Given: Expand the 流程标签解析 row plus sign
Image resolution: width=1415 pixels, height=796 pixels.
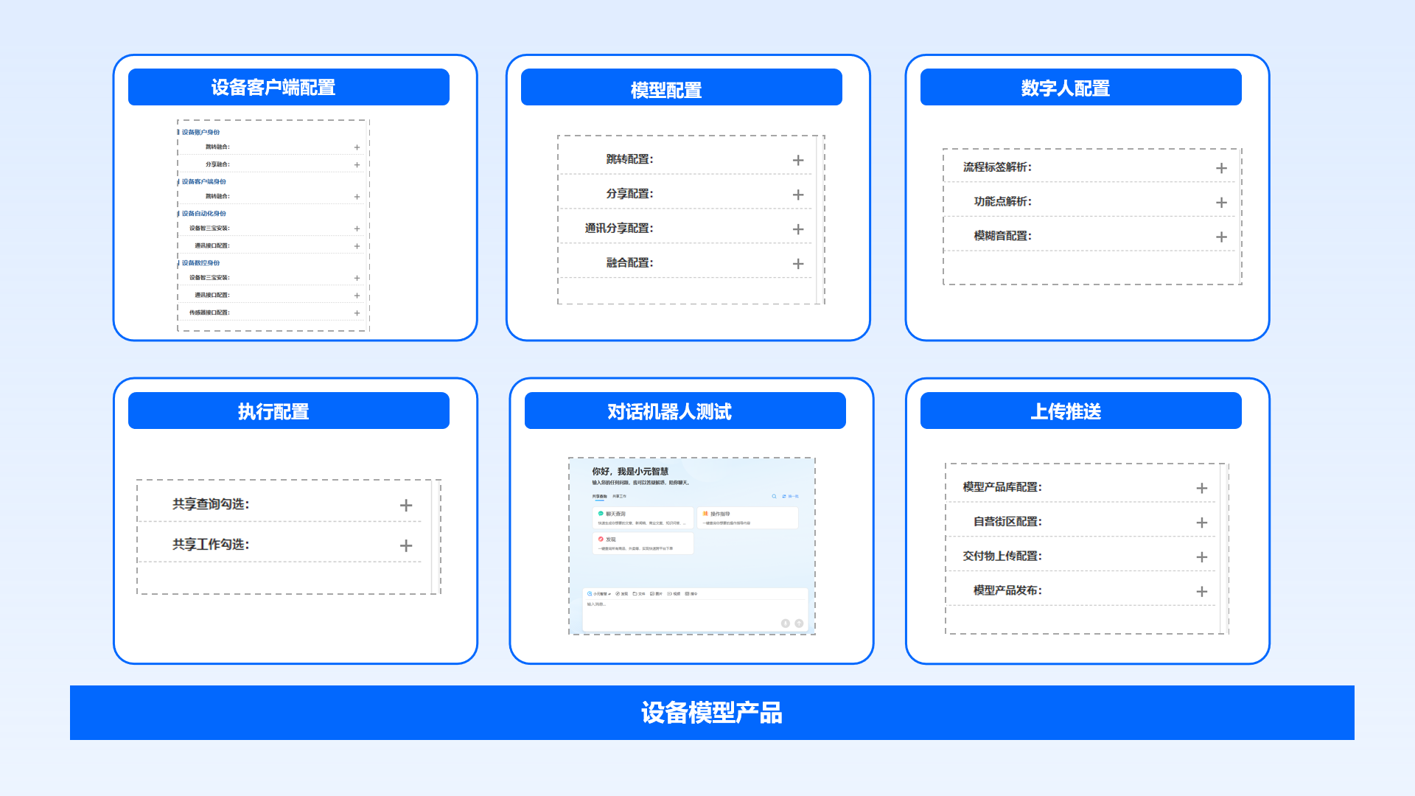Looking at the screenshot, I should coord(1221,168).
